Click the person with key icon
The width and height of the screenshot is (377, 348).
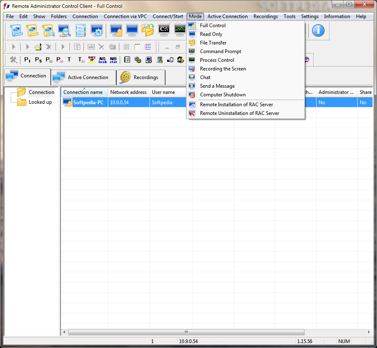coord(181,60)
